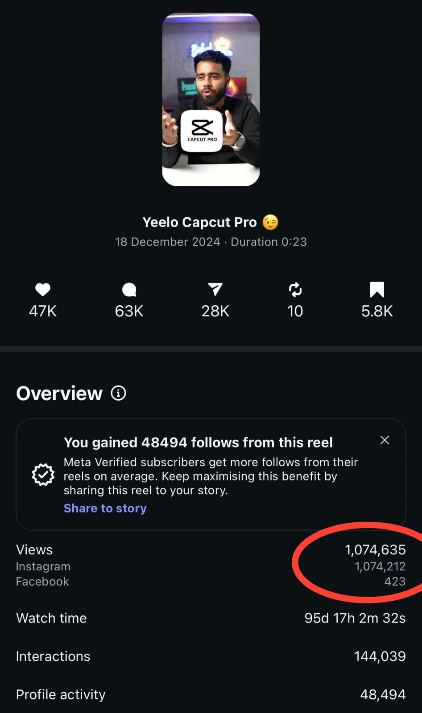
Task: Tap the Facebook views breakdown
Action: [x=211, y=582]
